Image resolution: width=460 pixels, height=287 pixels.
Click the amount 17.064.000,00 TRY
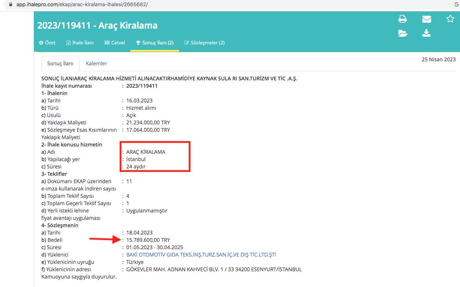coord(148,130)
